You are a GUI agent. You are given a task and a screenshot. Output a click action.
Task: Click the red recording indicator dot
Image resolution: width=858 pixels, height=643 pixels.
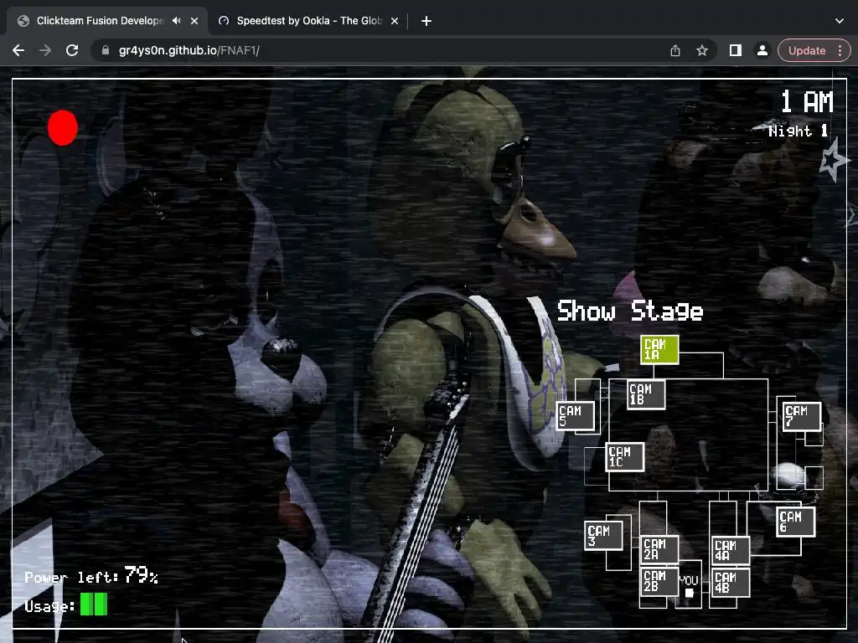pos(62,128)
